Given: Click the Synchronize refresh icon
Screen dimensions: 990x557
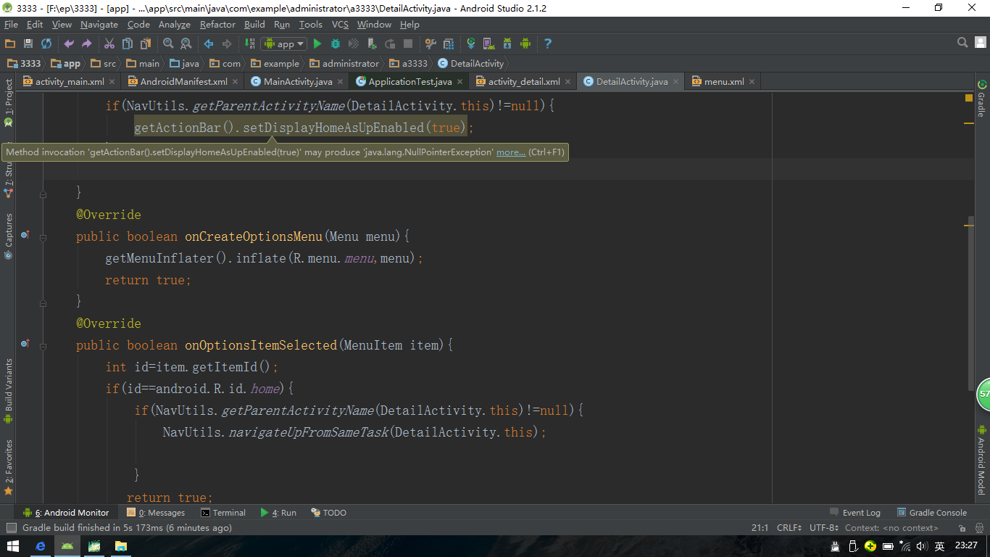Looking at the screenshot, I should [x=46, y=44].
